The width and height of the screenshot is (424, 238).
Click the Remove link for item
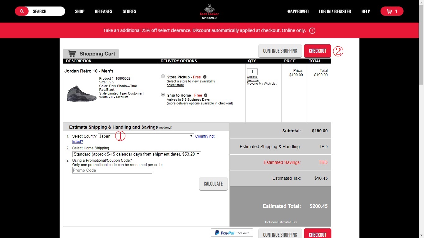coord(253,80)
